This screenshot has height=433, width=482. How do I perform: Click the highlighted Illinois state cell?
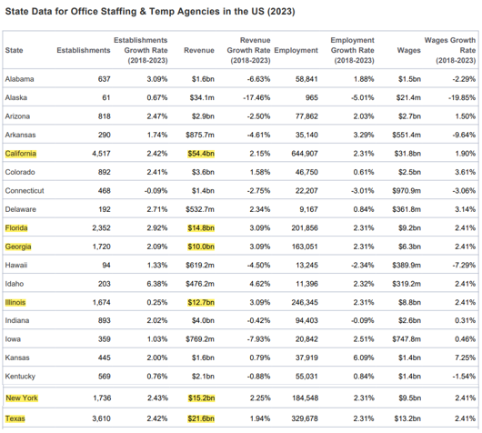click(x=15, y=303)
